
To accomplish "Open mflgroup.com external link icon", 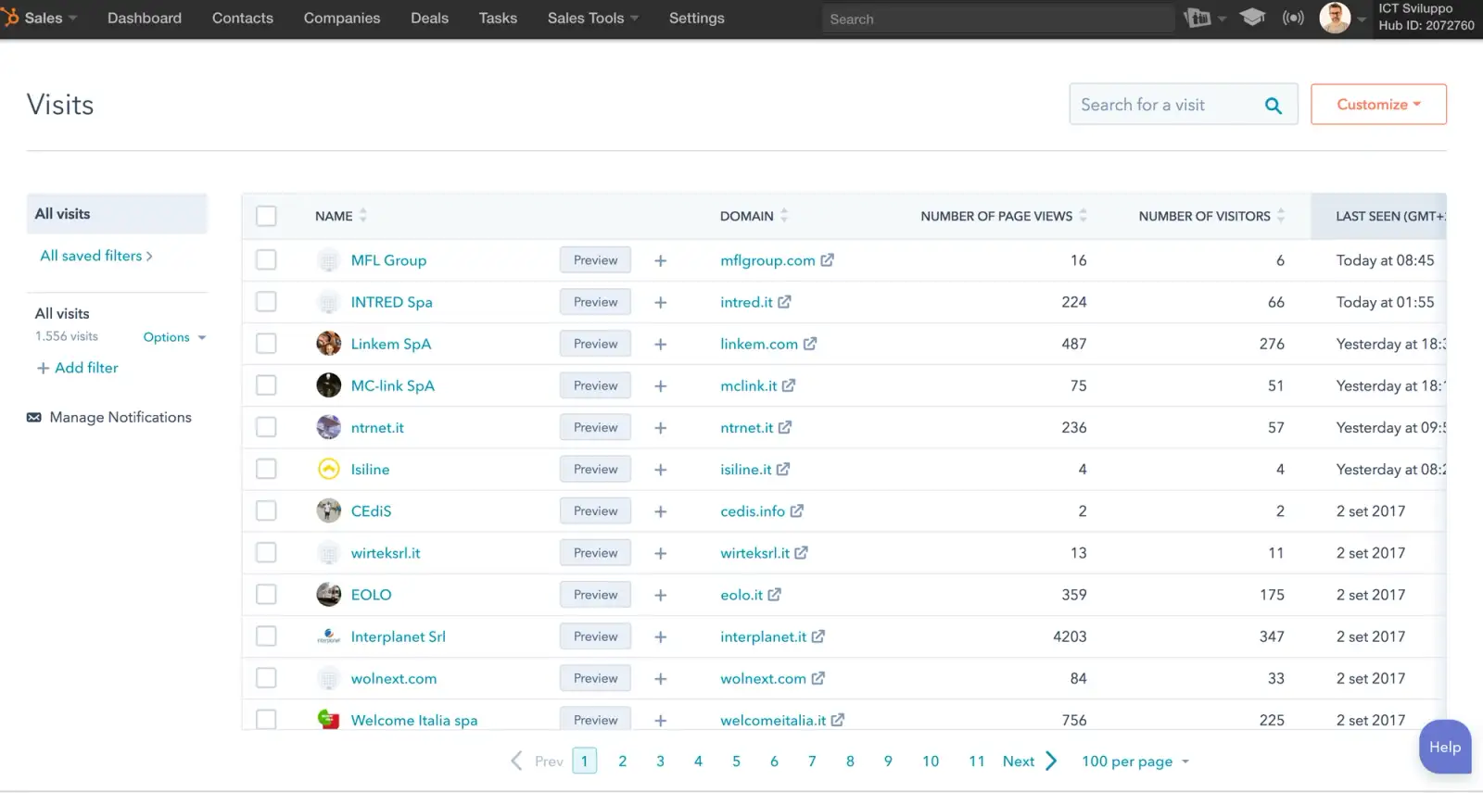I will pos(827,260).
